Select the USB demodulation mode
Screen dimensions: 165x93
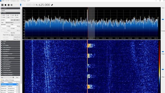16,15
